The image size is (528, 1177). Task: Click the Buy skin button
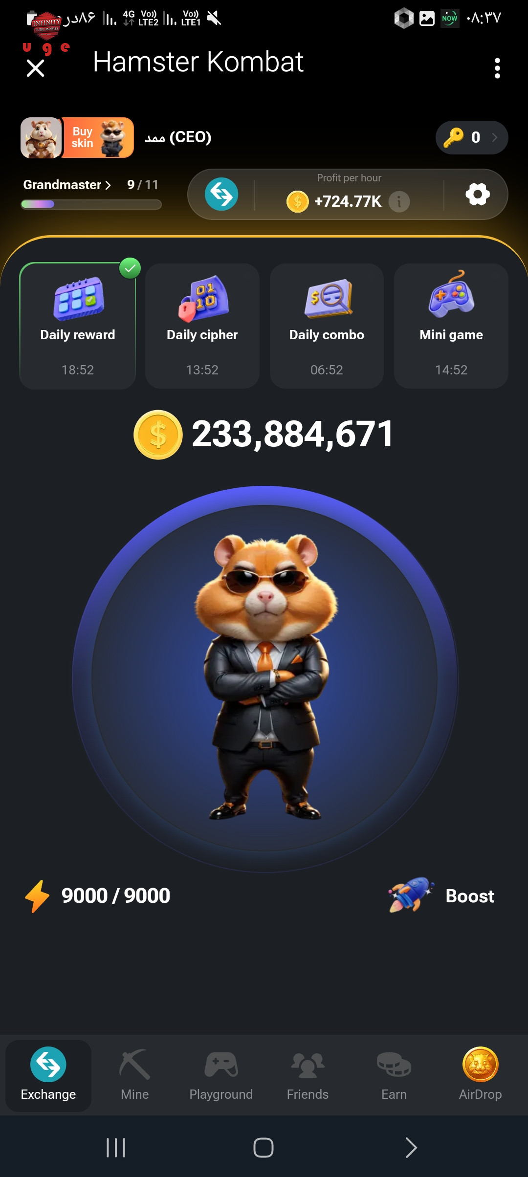pos(97,137)
